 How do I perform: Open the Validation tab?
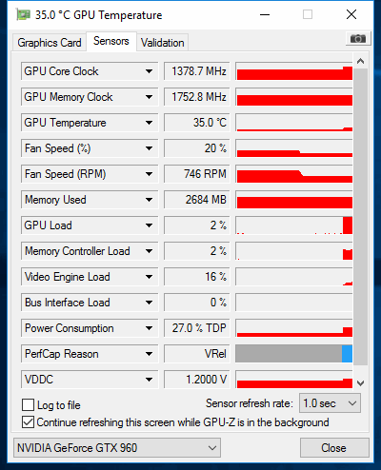[x=163, y=43]
